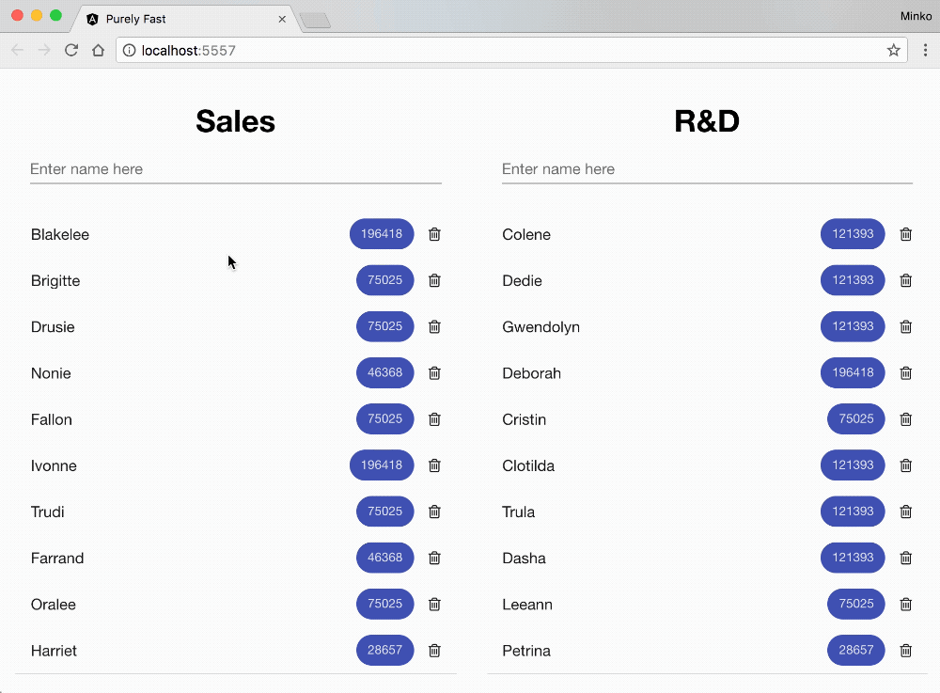Delete Clotilda's entry
This screenshot has width=940, height=693.
(906, 465)
